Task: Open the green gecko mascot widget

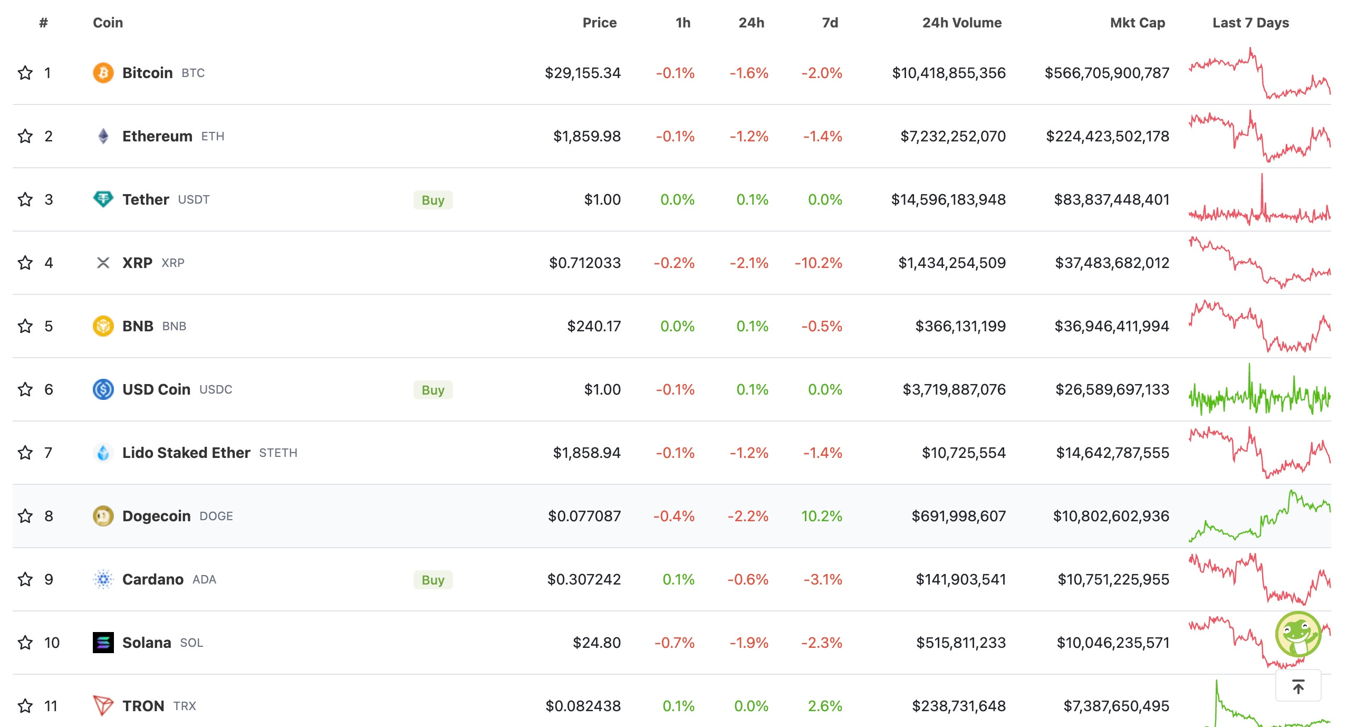Action: [1298, 634]
